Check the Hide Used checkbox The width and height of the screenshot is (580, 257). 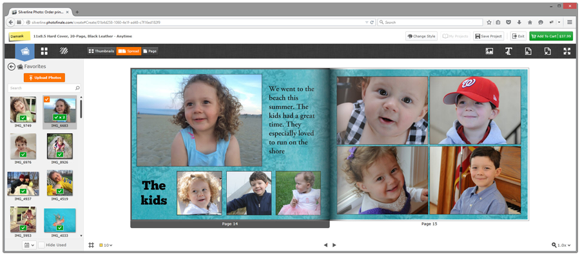click(42, 245)
